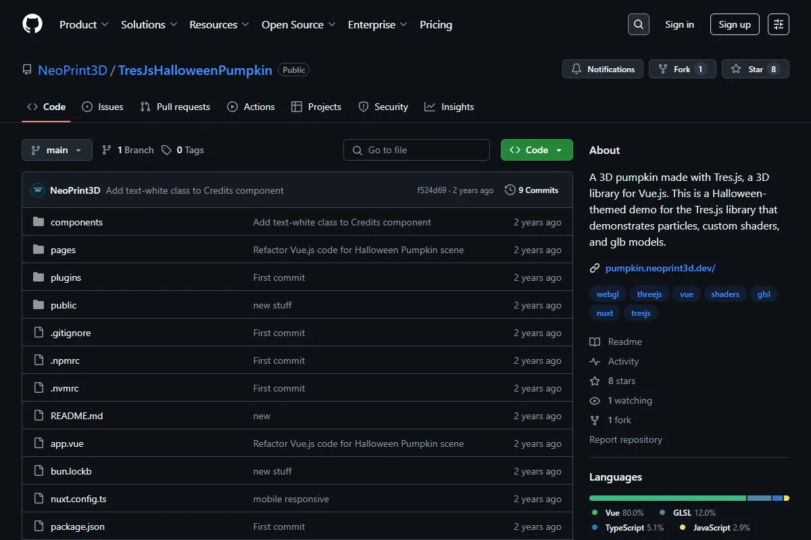Switch to the Pull requests tab
The height and width of the screenshot is (540, 811).
click(175, 107)
